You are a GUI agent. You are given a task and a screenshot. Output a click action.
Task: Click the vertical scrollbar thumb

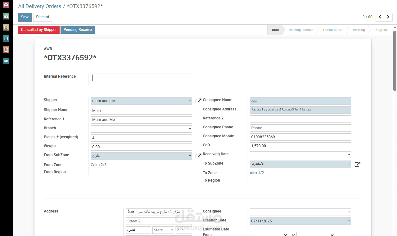coord(395,60)
